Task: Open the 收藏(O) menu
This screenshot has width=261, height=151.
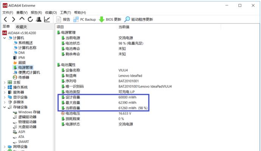Action: point(51,12)
